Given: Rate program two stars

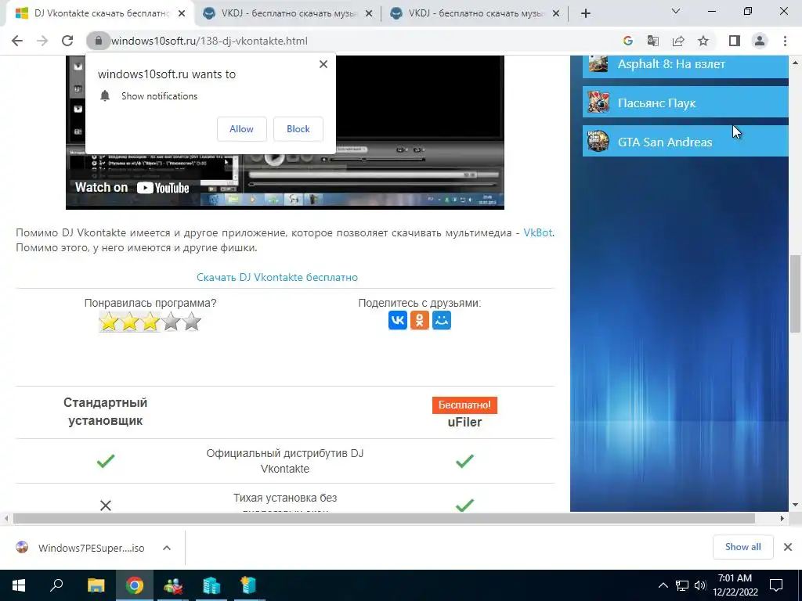Looking at the screenshot, I should (x=129, y=322).
